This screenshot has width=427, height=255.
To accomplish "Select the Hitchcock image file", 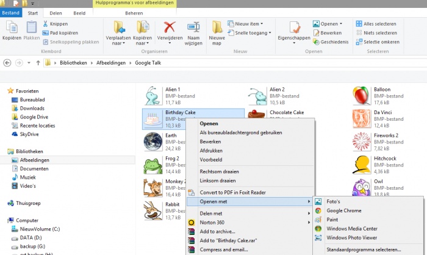I will point(378,165).
